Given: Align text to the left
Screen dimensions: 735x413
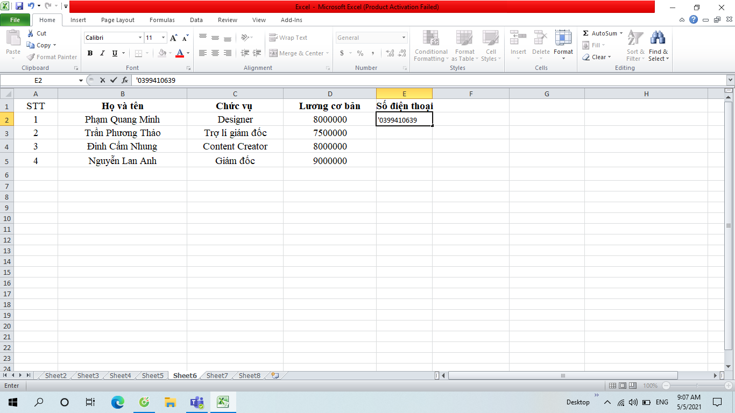Looking at the screenshot, I should [203, 53].
